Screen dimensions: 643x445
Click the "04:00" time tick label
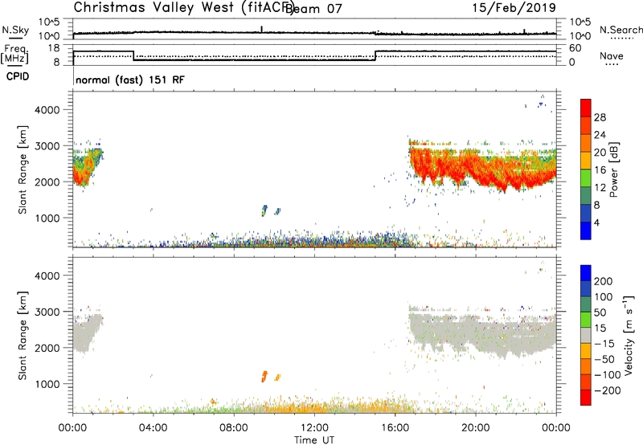pyautogui.click(x=153, y=428)
